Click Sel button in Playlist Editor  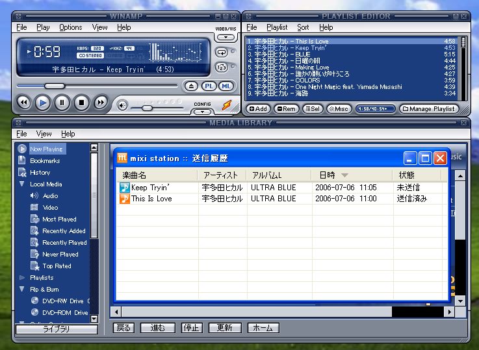313,109
